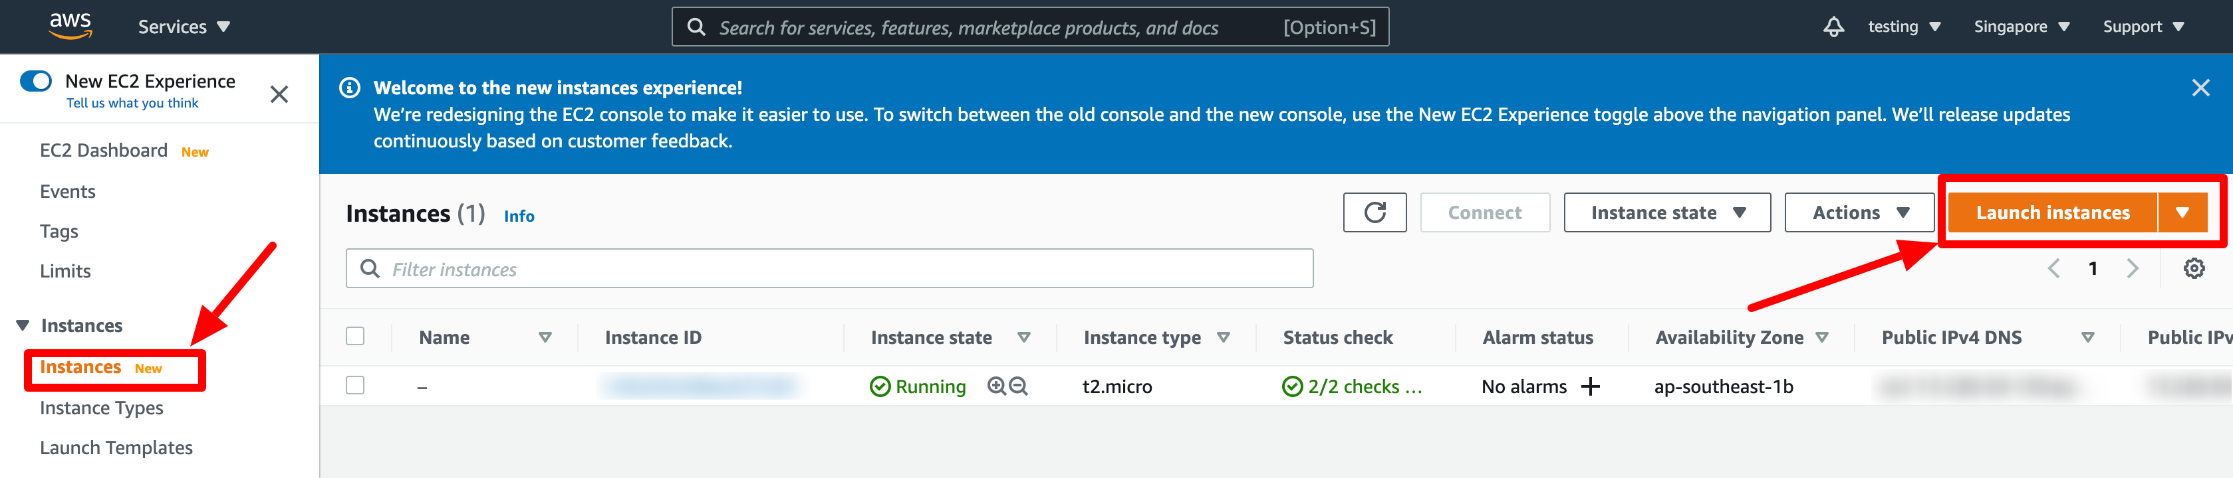Click the Alarm status column header

[x=1538, y=338]
